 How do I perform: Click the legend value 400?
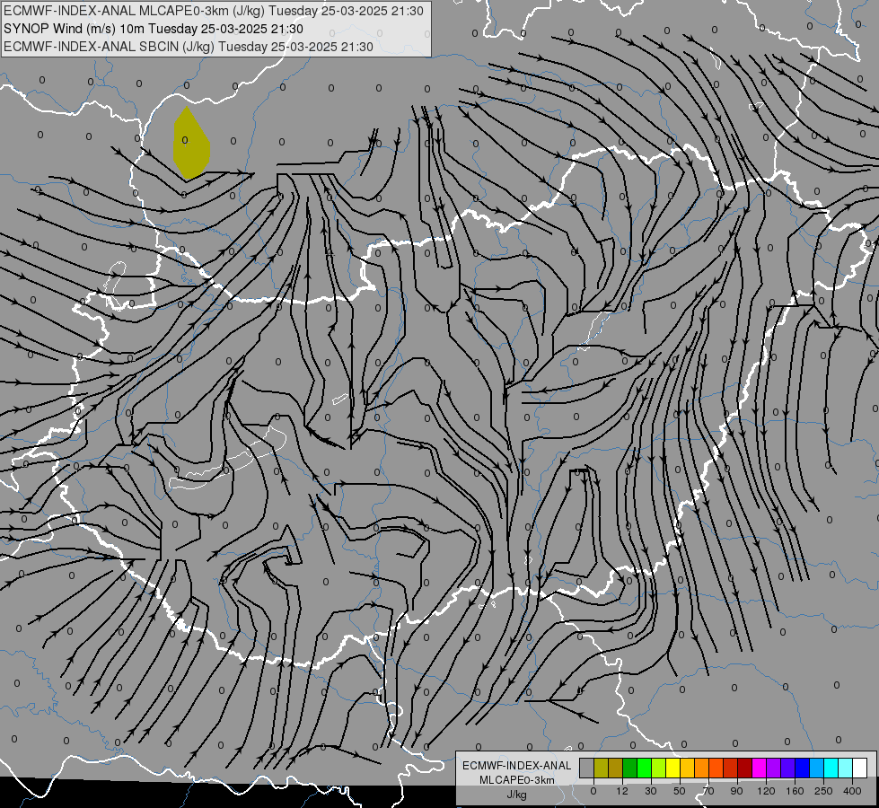852,791
